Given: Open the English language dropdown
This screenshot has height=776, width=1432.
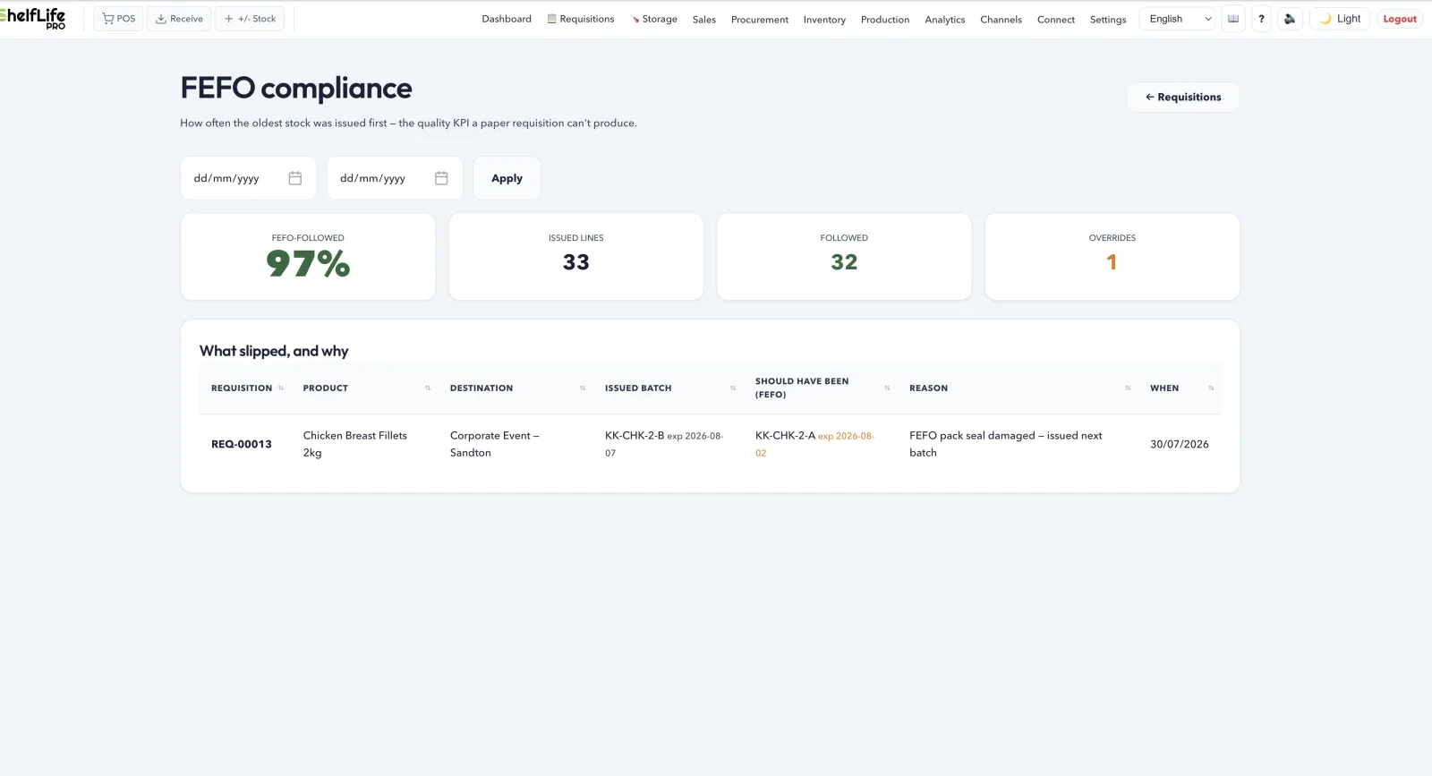Looking at the screenshot, I should click(x=1177, y=19).
